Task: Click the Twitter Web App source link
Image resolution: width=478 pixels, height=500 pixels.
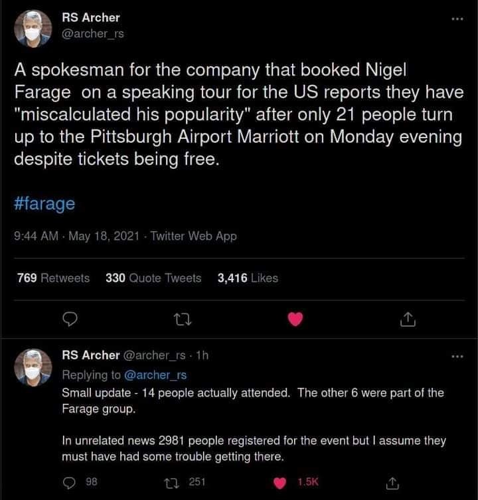Action: (x=193, y=236)
